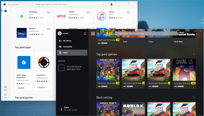This screenshot has width=204, height=116.
Task: Open Help in Microsoft Store sidebar
Action: coord(5,96)
